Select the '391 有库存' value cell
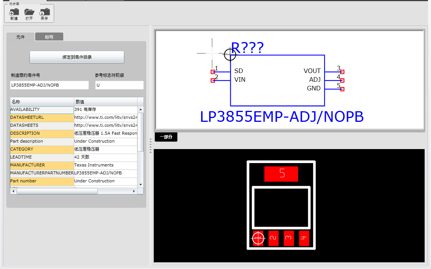431x269 pixels. pyautogui.click(x=106, y=109)
